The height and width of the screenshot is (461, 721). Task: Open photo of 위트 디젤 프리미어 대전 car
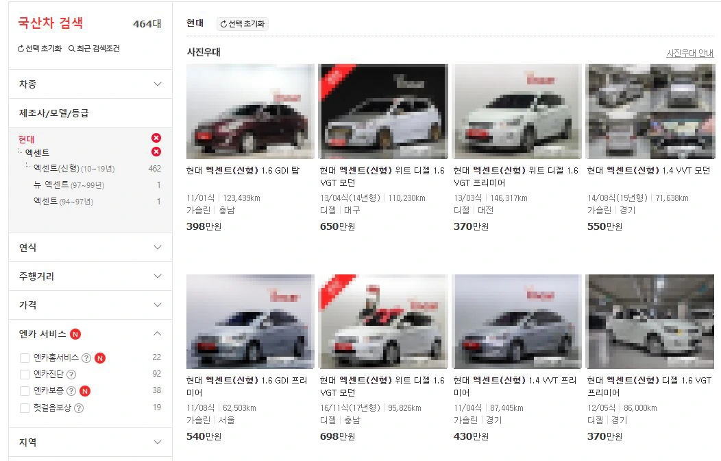coord(517,111)
